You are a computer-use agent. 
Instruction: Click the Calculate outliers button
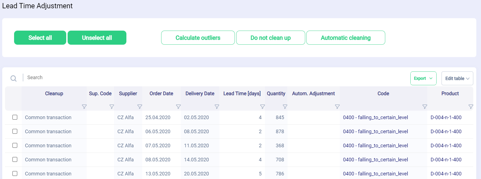pyautogui.click(x=198, y=38)
